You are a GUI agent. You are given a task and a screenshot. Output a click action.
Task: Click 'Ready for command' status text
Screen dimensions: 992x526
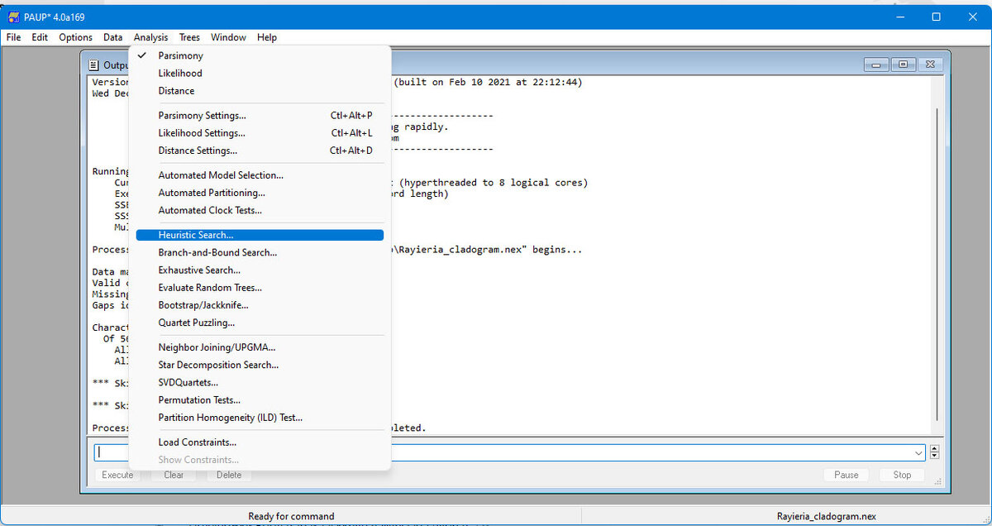pyautogui.click(x=291, y=516)
